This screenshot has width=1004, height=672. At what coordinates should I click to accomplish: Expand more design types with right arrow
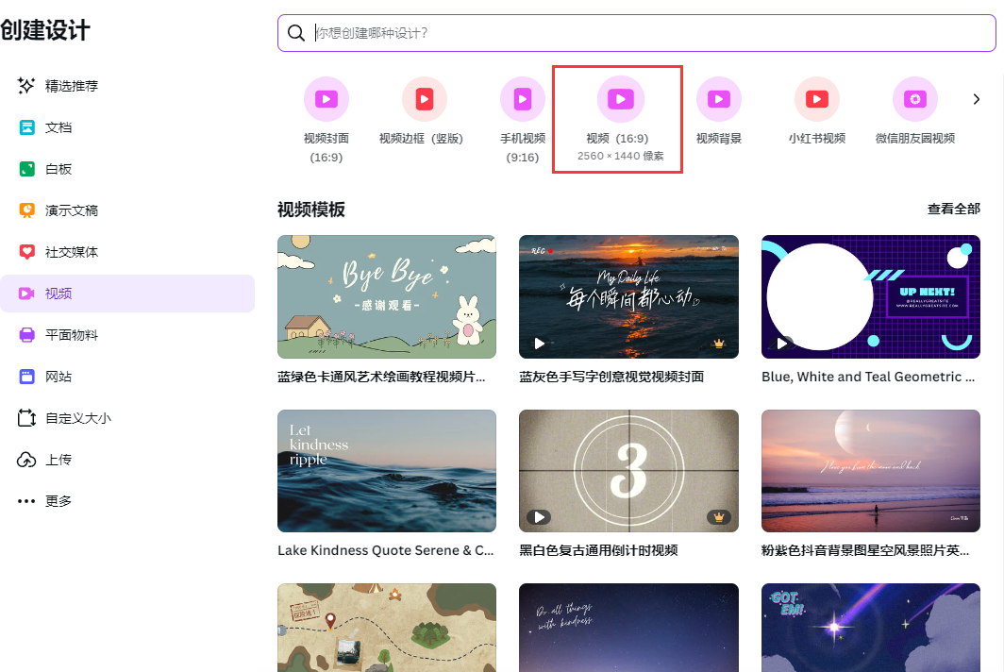[x=976, y=99]
